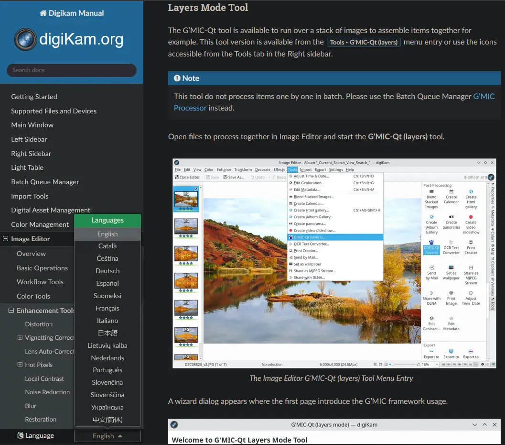Collapse the English language selector popup
This screenshot has width=505, height=445.
107,436
